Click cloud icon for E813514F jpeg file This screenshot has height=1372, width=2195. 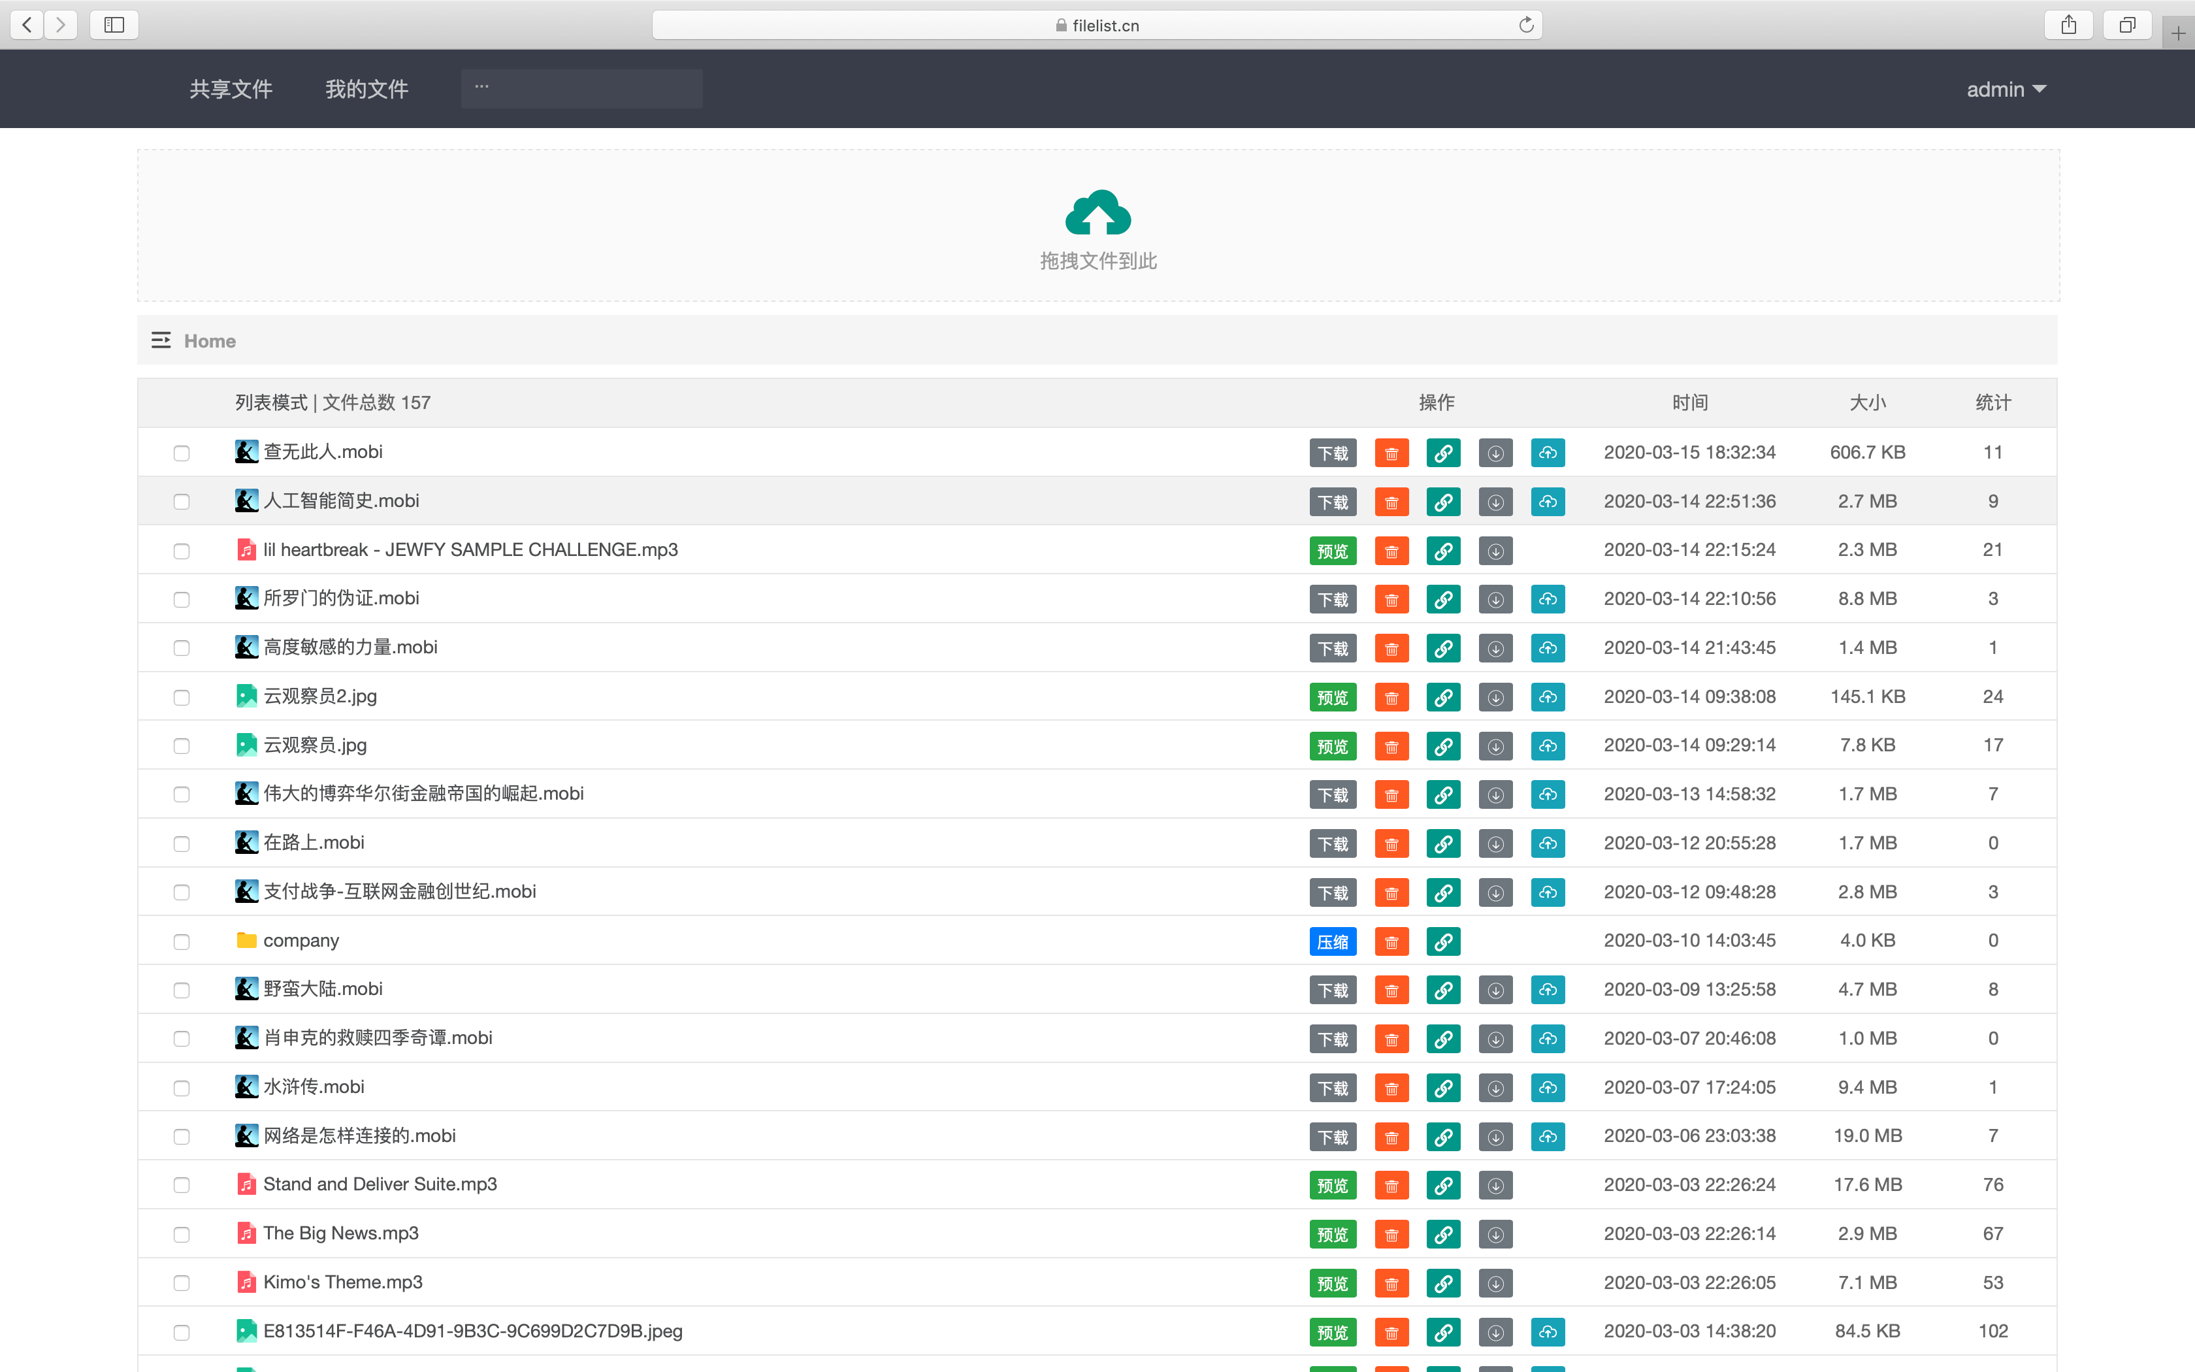1548,1332
